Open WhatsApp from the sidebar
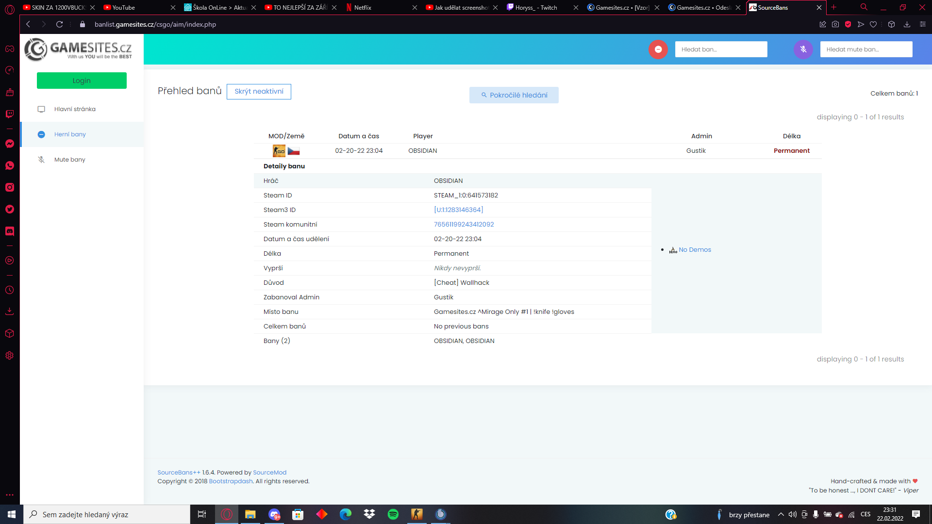 coord(10,165)
